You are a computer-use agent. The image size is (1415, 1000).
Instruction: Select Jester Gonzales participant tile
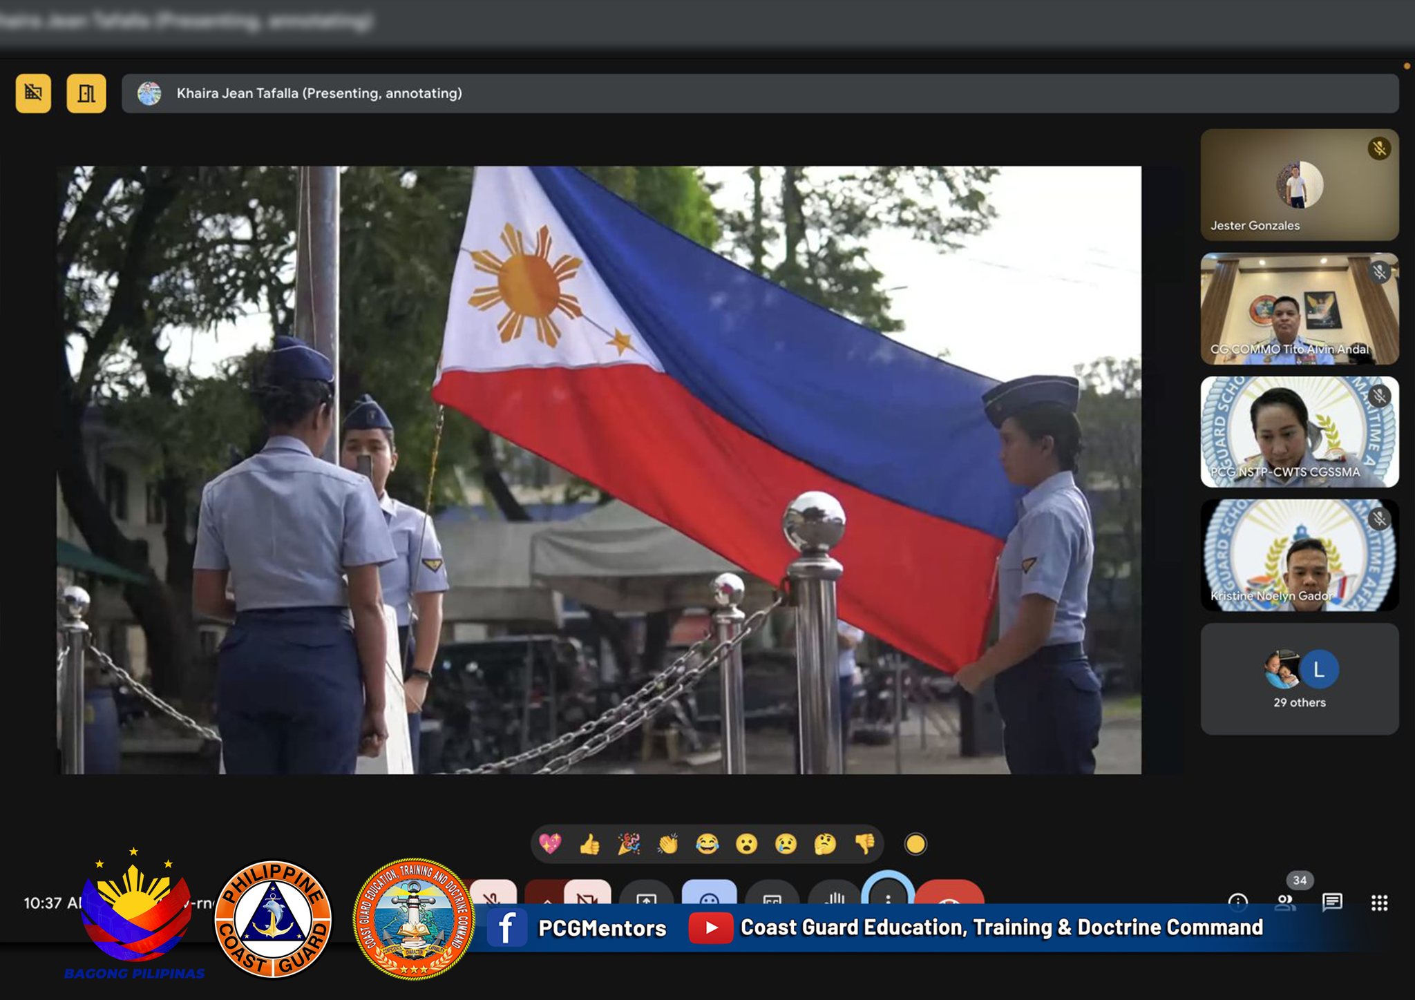1300,184
